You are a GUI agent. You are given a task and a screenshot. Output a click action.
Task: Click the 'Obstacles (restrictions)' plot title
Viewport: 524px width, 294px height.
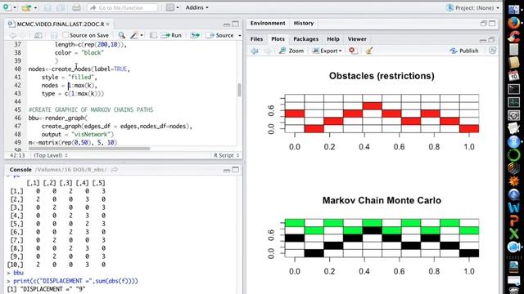coord(382,76)
